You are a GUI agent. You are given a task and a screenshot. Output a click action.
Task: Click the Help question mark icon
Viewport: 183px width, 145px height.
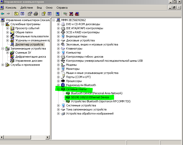click(x=44, y=14)
